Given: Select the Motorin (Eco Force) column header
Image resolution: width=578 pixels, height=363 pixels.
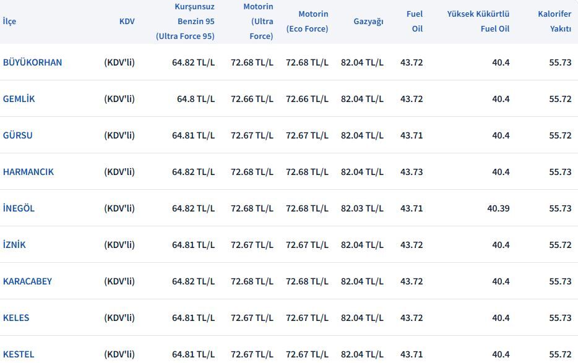Looking at the screenshot, I should coord(307,21).
